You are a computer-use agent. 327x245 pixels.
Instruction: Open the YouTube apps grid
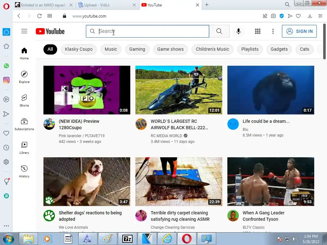[x=258, y=31]
